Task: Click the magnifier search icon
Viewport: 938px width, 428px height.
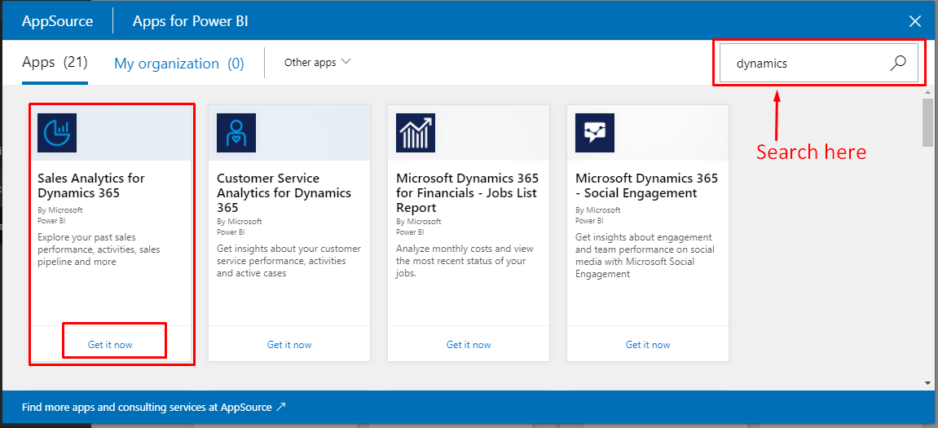Action: [898, 63]
